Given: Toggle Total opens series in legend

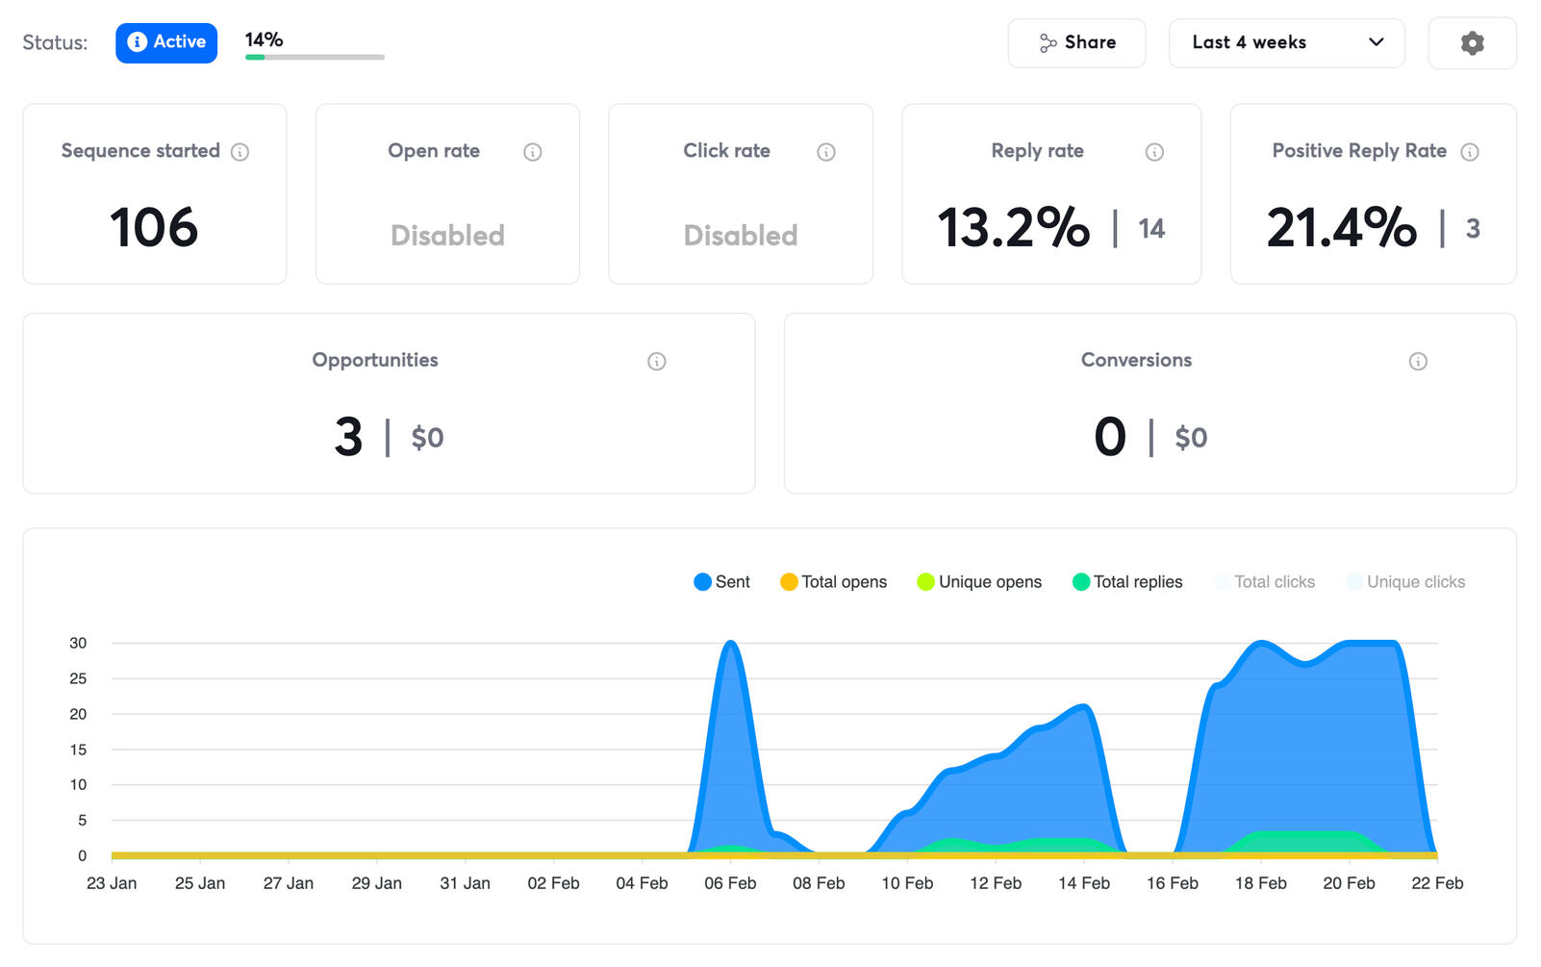Looking at the screenshot, I should tap(833, 582).
